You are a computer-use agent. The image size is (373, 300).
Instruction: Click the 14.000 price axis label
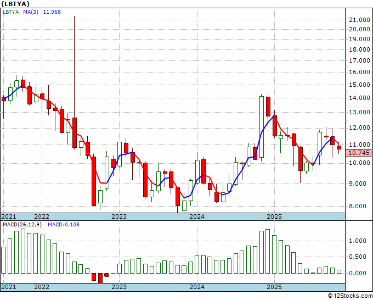[x=359, y=98]
